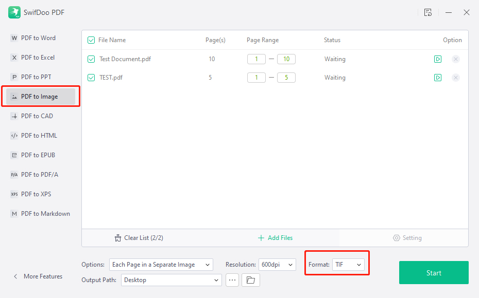This screenshot has height=298, width=479.
Task: Click the XPS icon beside PDF to XPS
Action: pos(14,194)
